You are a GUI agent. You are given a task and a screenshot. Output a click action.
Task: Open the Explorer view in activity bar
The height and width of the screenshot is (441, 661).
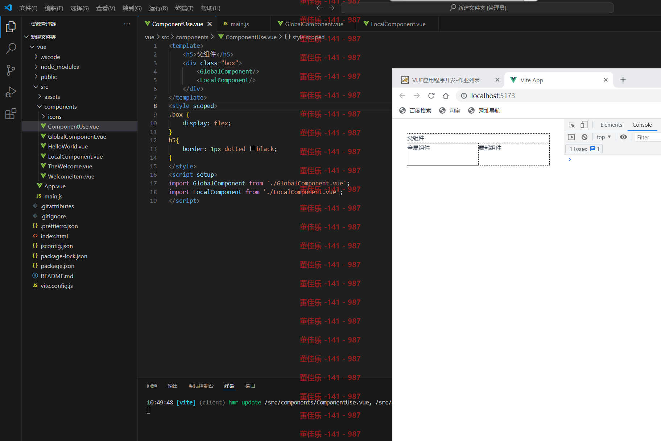click(11, 27)
